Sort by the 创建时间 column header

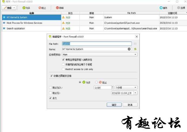tap(172, 13)
